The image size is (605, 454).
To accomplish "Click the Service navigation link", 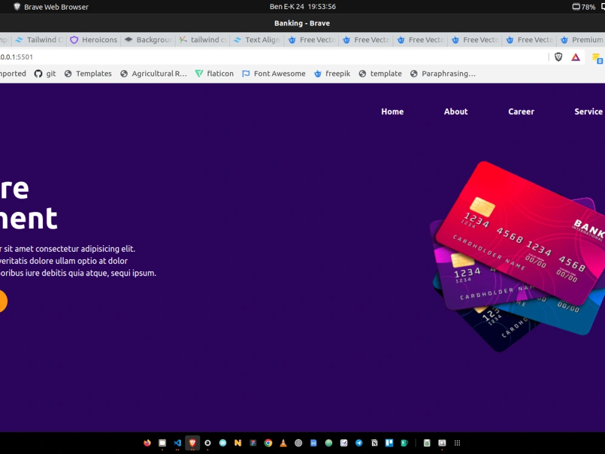I will pos(589,111).
